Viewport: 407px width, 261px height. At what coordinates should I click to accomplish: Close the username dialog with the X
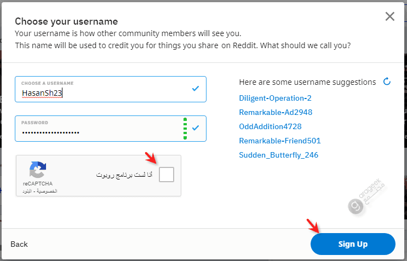coord(389,16)
